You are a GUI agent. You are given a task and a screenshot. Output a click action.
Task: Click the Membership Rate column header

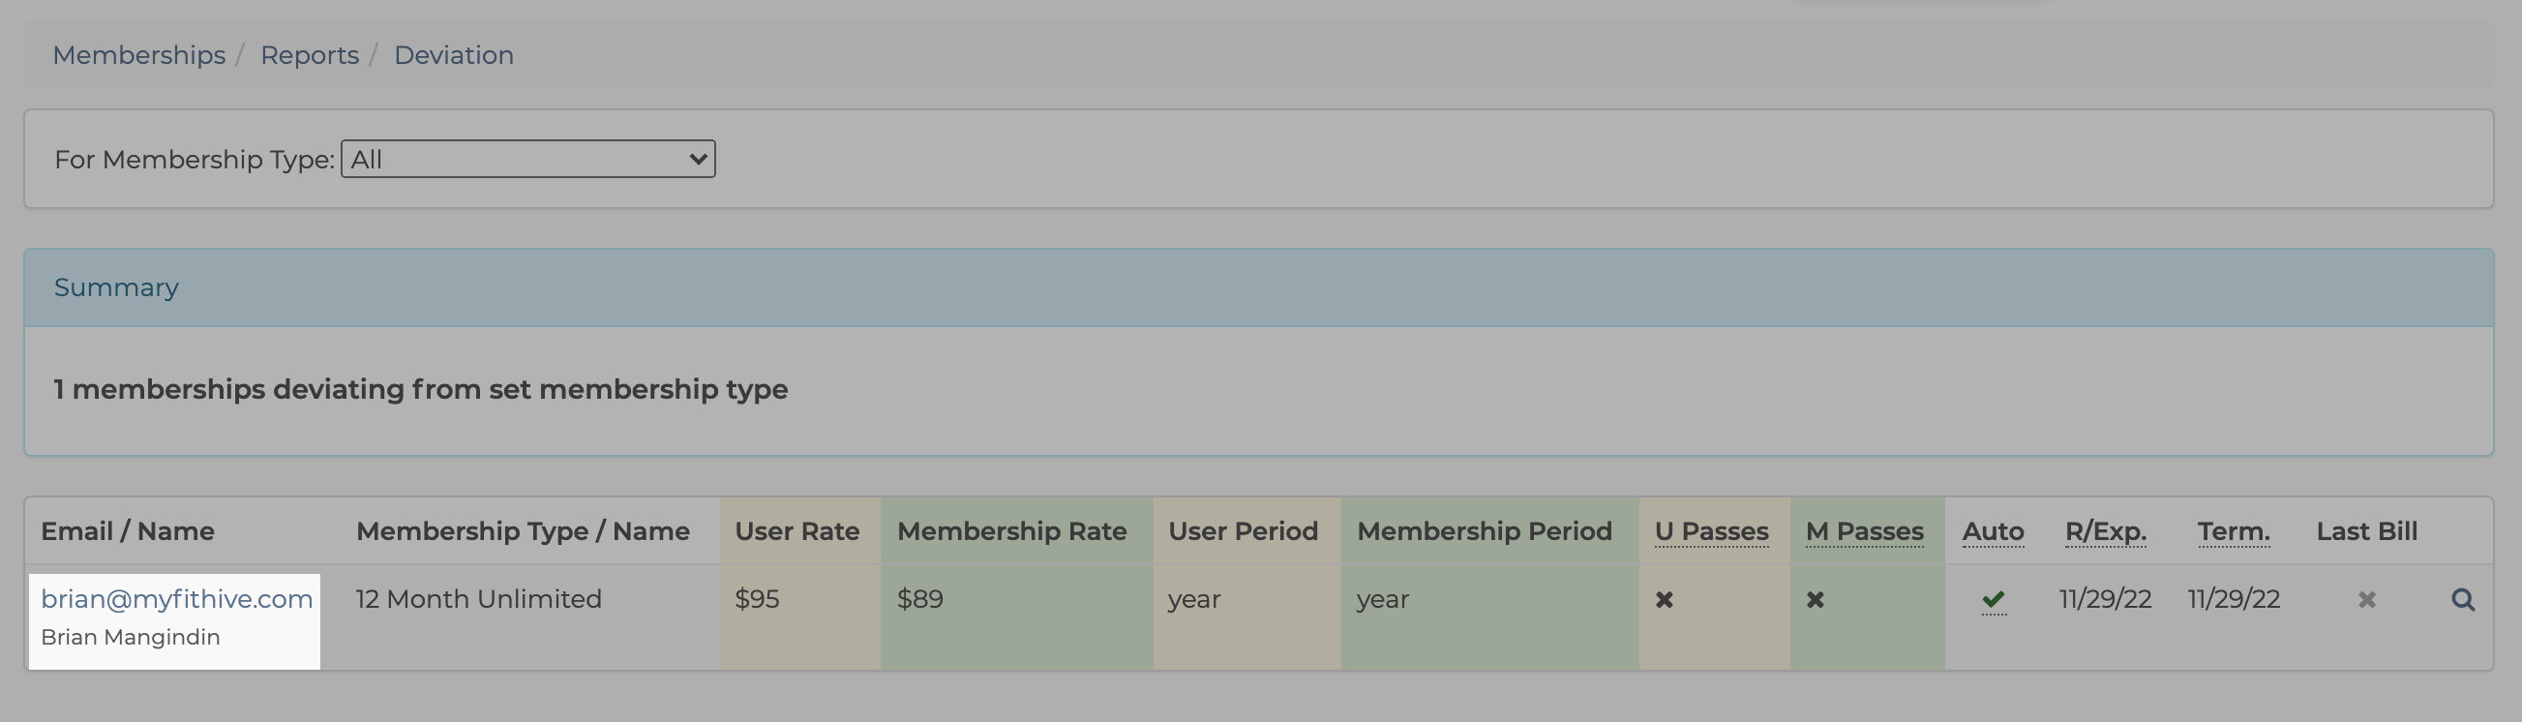(x=1011, y=531)
